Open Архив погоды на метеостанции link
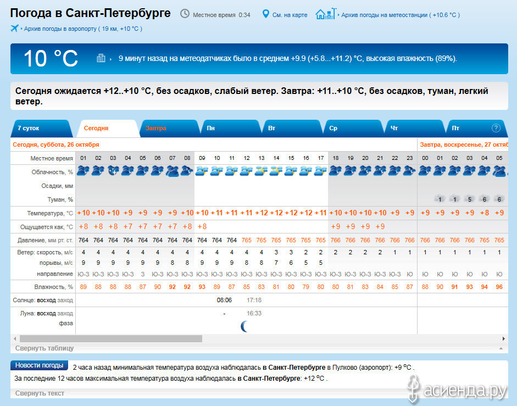 coord(401,15)
